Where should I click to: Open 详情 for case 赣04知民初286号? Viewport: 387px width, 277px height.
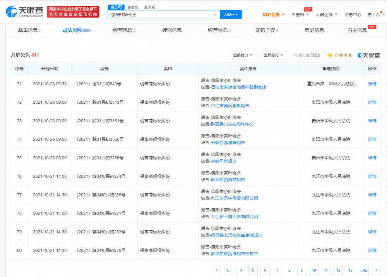coord(372,195)
